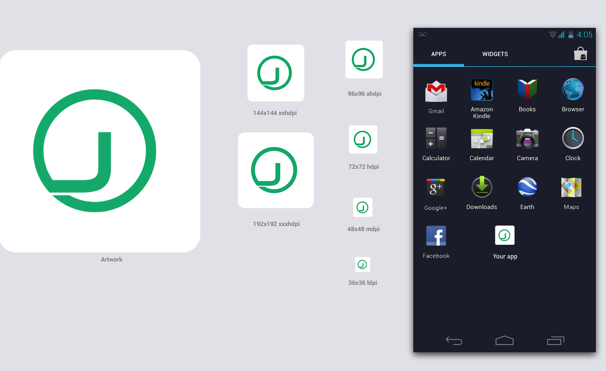This screenshot has height=371, width=606.
Task: Select the 36x36 ldpi icon preview
Action: pyautogui.click(x=363, y=265)
